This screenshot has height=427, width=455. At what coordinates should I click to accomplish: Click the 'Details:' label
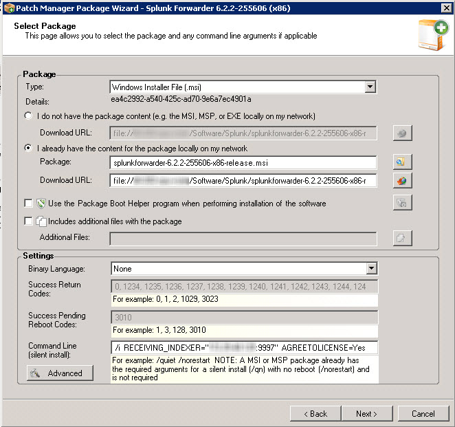37,102
